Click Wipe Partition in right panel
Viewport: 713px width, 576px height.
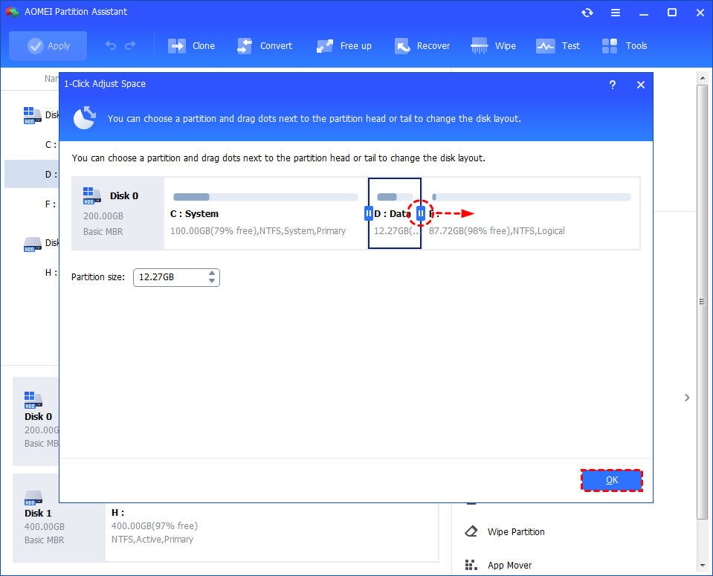click(x=516, y=532)
